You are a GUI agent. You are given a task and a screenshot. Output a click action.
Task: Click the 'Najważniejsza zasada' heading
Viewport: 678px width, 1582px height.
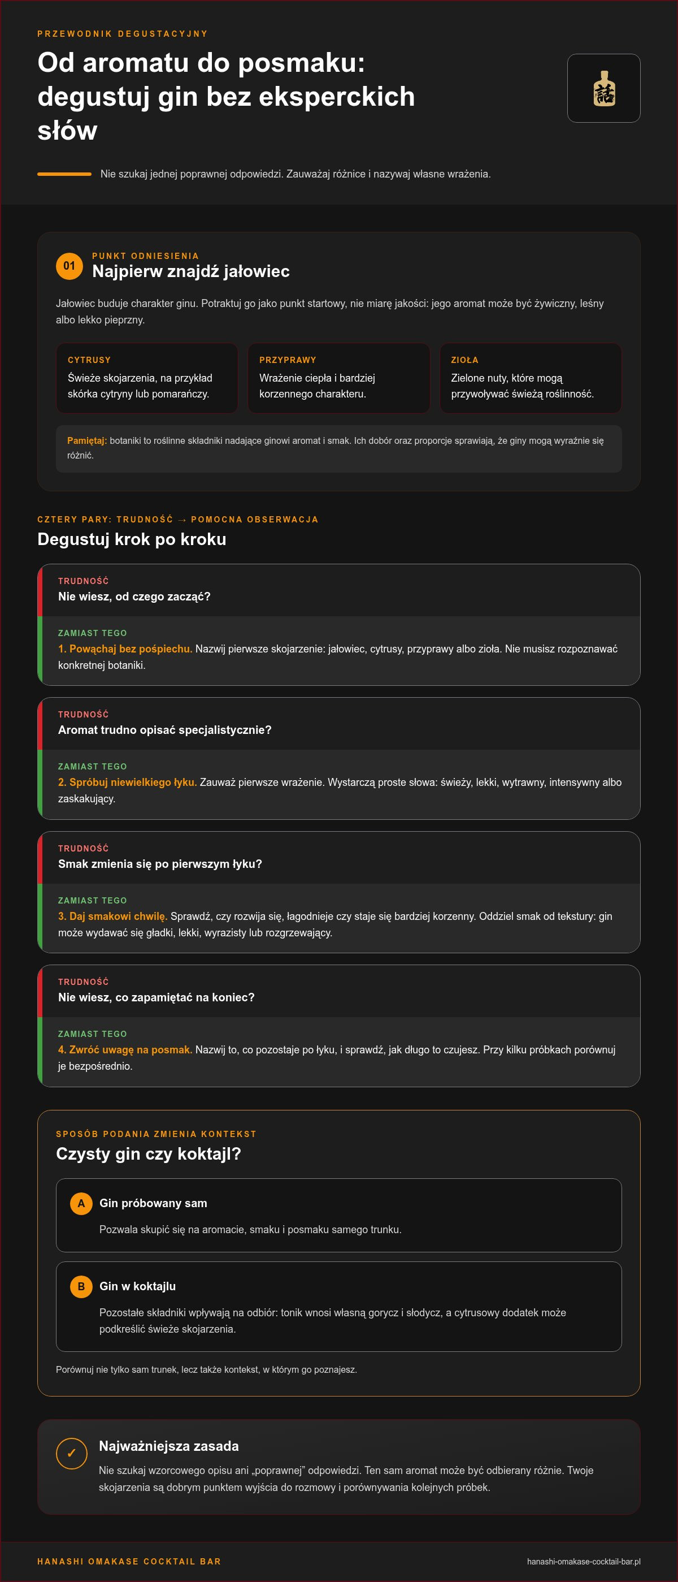pos(169,1446)
